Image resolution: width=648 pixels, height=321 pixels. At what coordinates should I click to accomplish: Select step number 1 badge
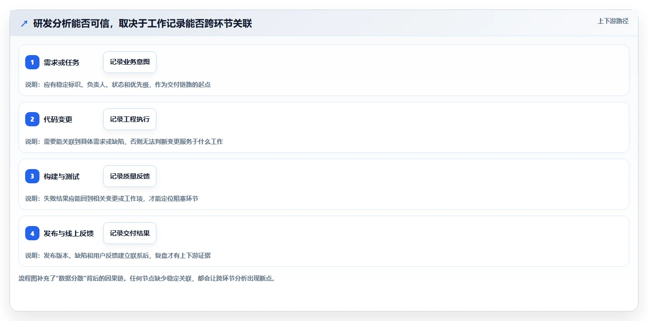[x=32, y=62]
